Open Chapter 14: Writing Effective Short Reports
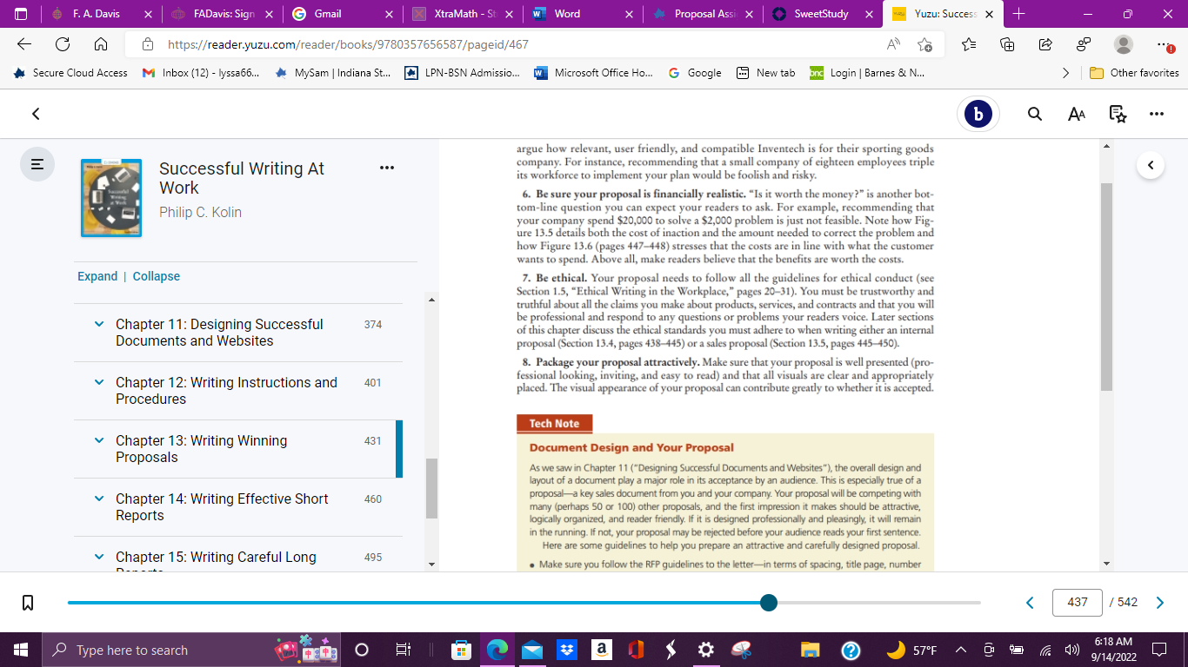 coord(222,507)
